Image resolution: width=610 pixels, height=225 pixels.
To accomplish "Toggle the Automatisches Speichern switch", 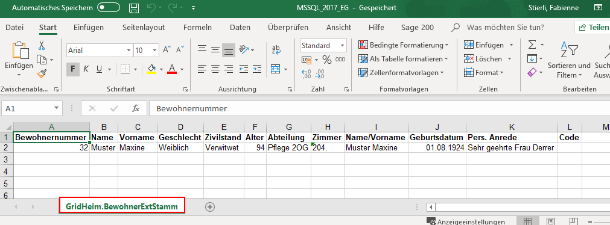I will click(108, 8).
